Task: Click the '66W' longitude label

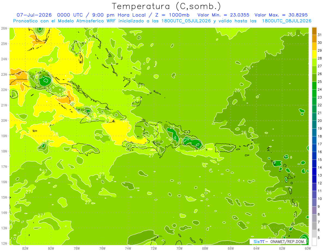Action: pyautogui.click(x=231, y=248)
